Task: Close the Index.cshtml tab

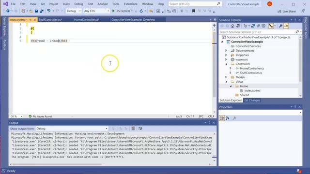Action: [x=35, y=20]
